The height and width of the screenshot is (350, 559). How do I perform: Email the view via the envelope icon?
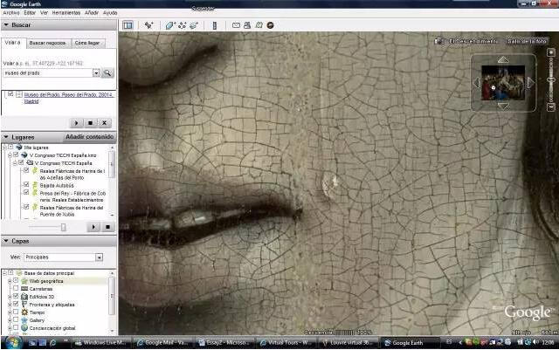tap(236, 25)
